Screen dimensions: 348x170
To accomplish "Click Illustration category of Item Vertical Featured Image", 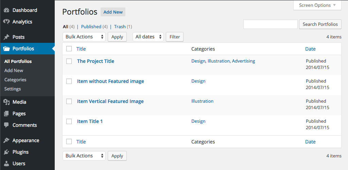I will [203, 101].
